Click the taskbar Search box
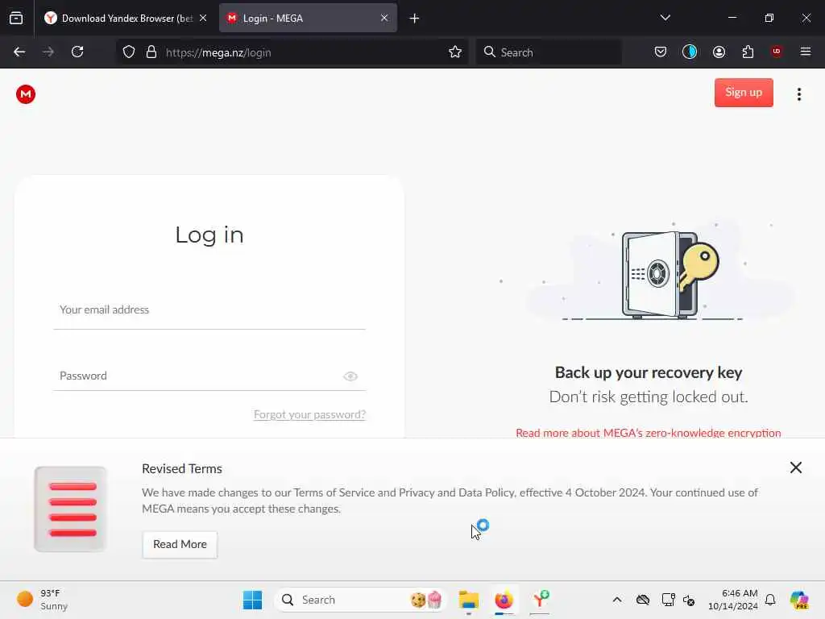This screenshot has height=619, width=825. 360,600
